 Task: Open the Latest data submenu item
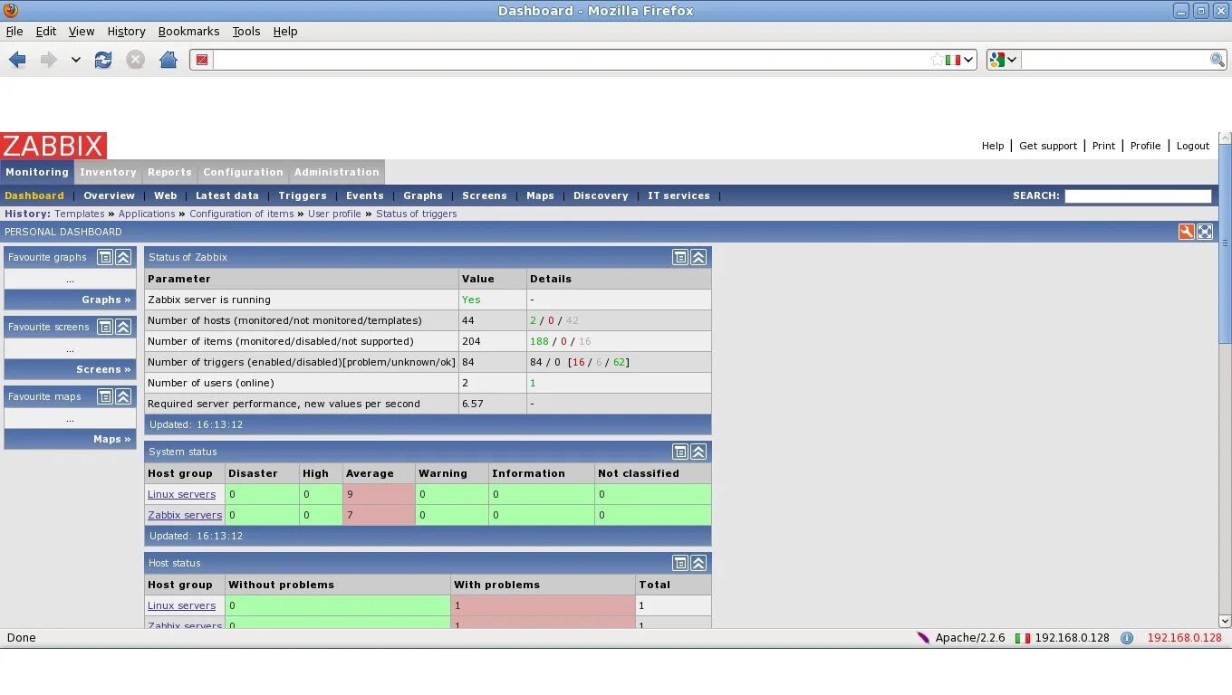227,195
